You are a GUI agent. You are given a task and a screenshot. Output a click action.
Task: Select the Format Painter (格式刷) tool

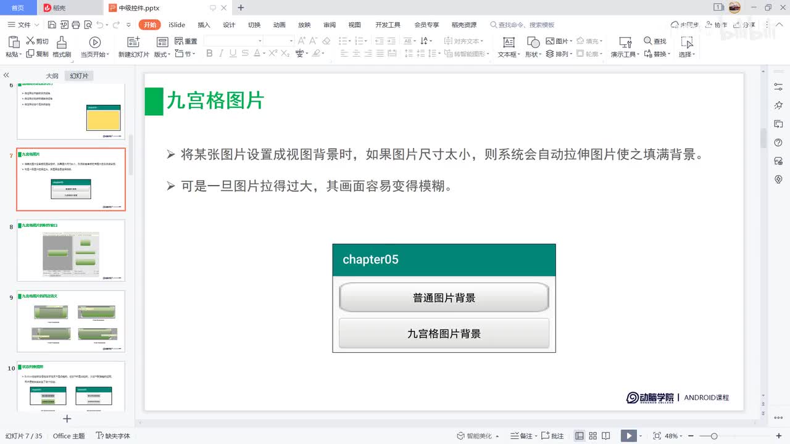pyautogui.click(x=61, y=47)
